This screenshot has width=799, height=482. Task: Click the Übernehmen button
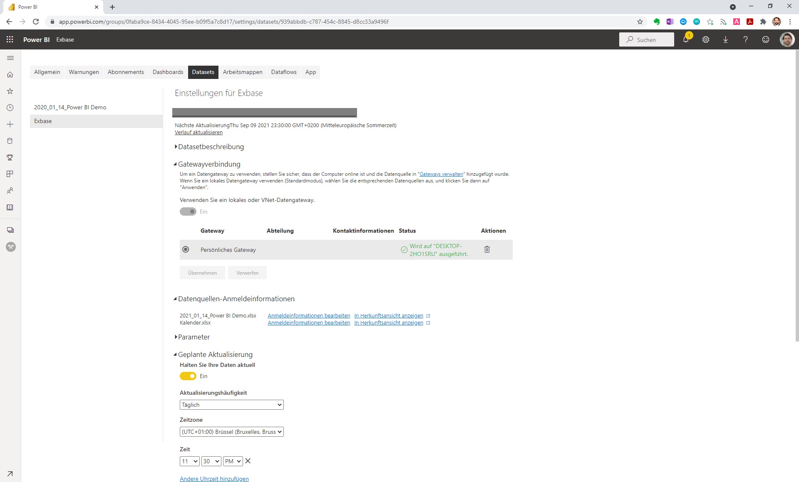(202, 273)
